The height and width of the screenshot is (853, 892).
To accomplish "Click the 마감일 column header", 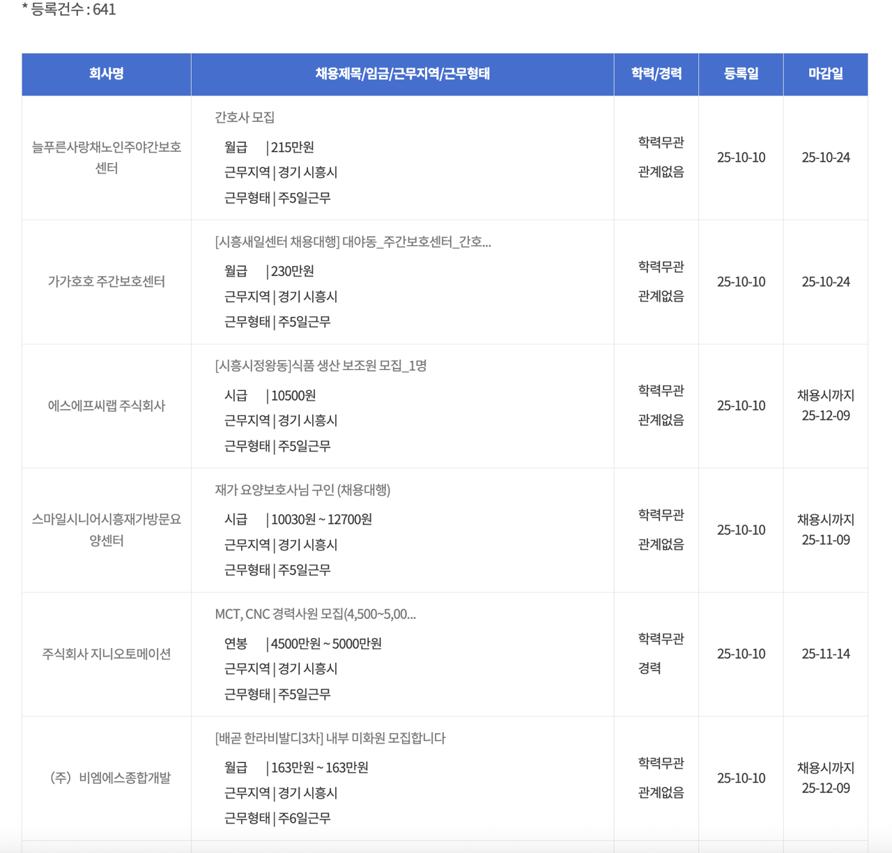I will coord(825,74).
